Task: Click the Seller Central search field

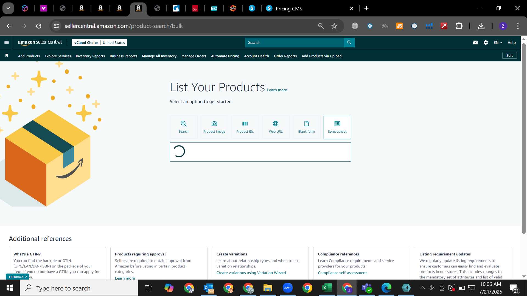Action: [295, 42]
